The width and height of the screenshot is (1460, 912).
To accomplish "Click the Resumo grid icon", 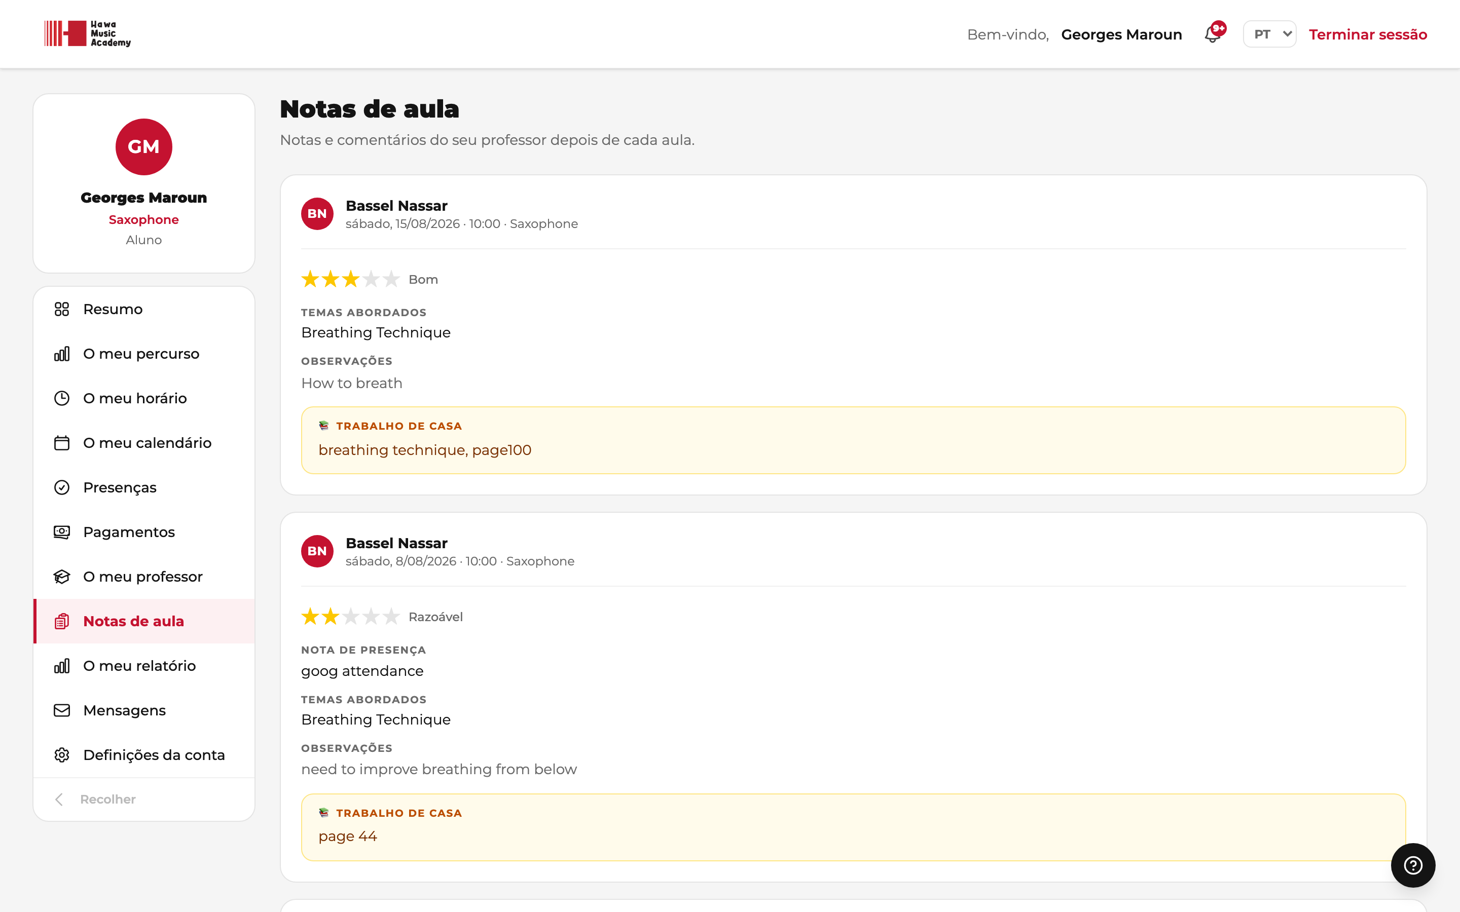I will coord(61,309).
